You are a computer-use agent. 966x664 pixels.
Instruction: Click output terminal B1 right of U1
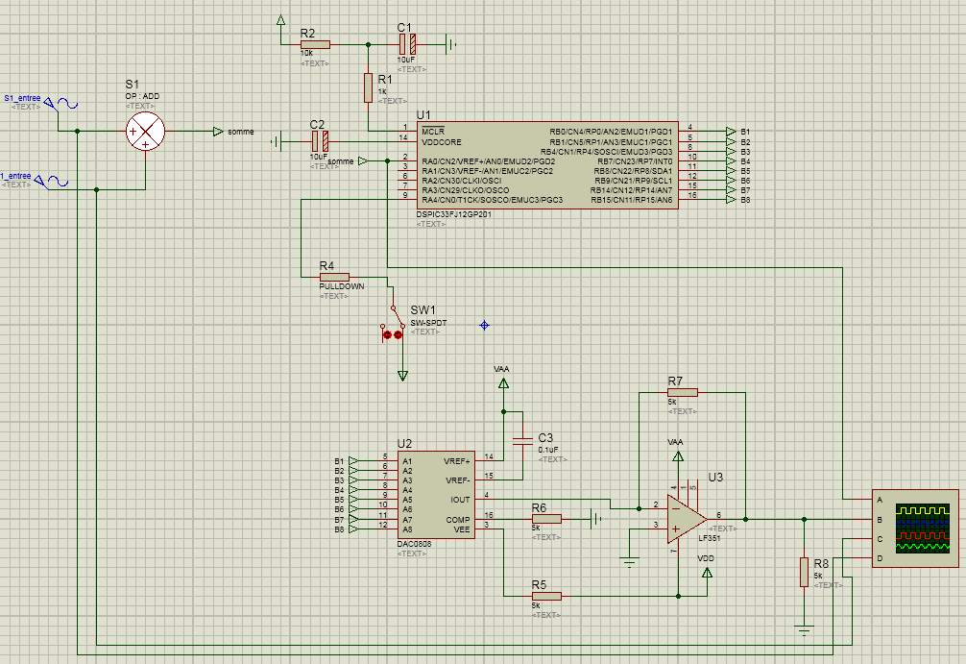point(731,132)
